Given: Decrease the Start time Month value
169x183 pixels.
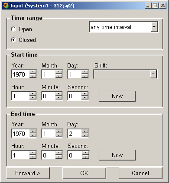Looking at the screenshot, I should coord(59,76).
